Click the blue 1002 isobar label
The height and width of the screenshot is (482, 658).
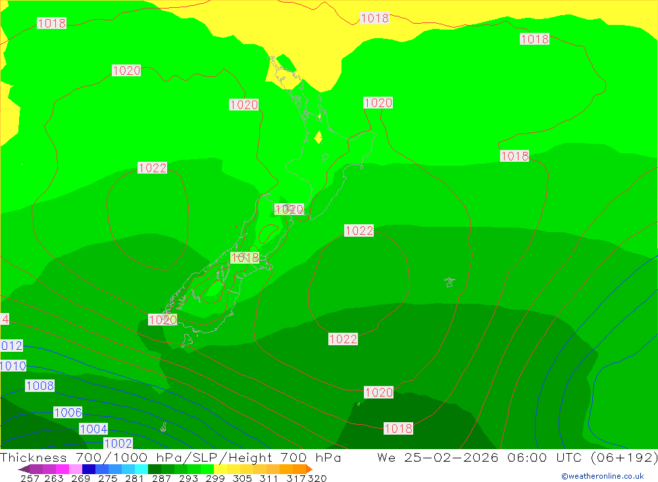[x=118, y=443]
